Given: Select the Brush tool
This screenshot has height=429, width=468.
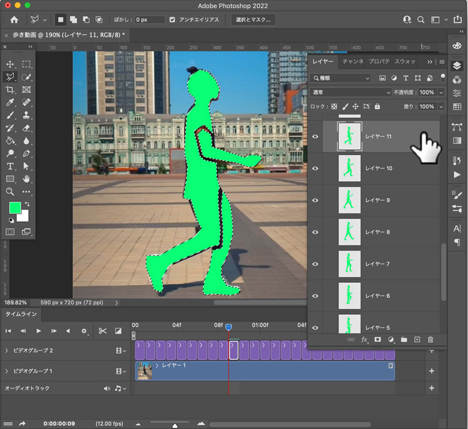Looking at the screenshot, I should (x=10, y=116).
